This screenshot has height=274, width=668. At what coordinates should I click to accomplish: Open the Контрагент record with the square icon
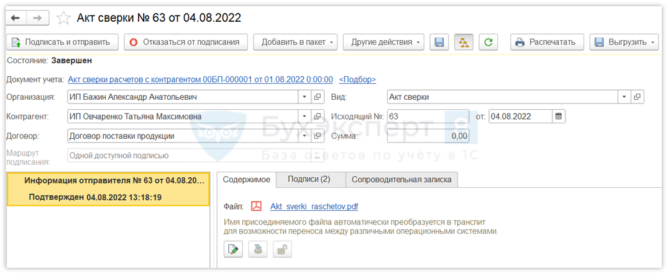317,117
